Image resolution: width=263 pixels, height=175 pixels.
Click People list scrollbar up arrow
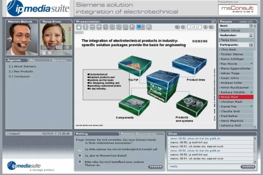[255, 26]
